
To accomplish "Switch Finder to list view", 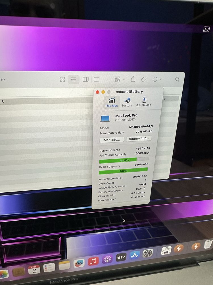I will point(74,80).
